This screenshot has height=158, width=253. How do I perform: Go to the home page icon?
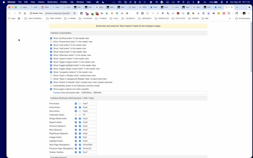(25, 14)
